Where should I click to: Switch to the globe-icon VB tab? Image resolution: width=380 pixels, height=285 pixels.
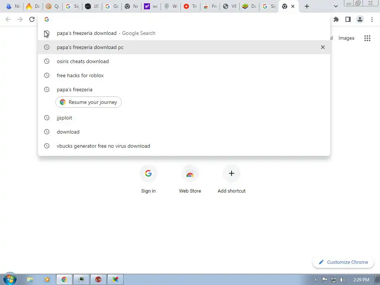(x=229, y=6)
